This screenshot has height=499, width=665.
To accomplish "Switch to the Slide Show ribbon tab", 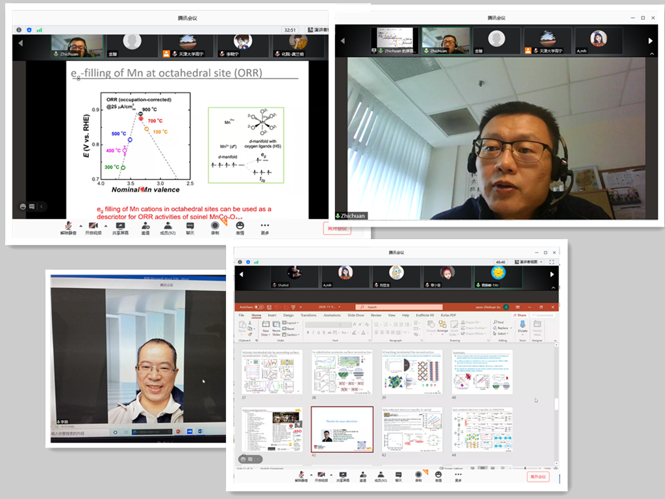I will pyautogui.click(x=356, y=315).
